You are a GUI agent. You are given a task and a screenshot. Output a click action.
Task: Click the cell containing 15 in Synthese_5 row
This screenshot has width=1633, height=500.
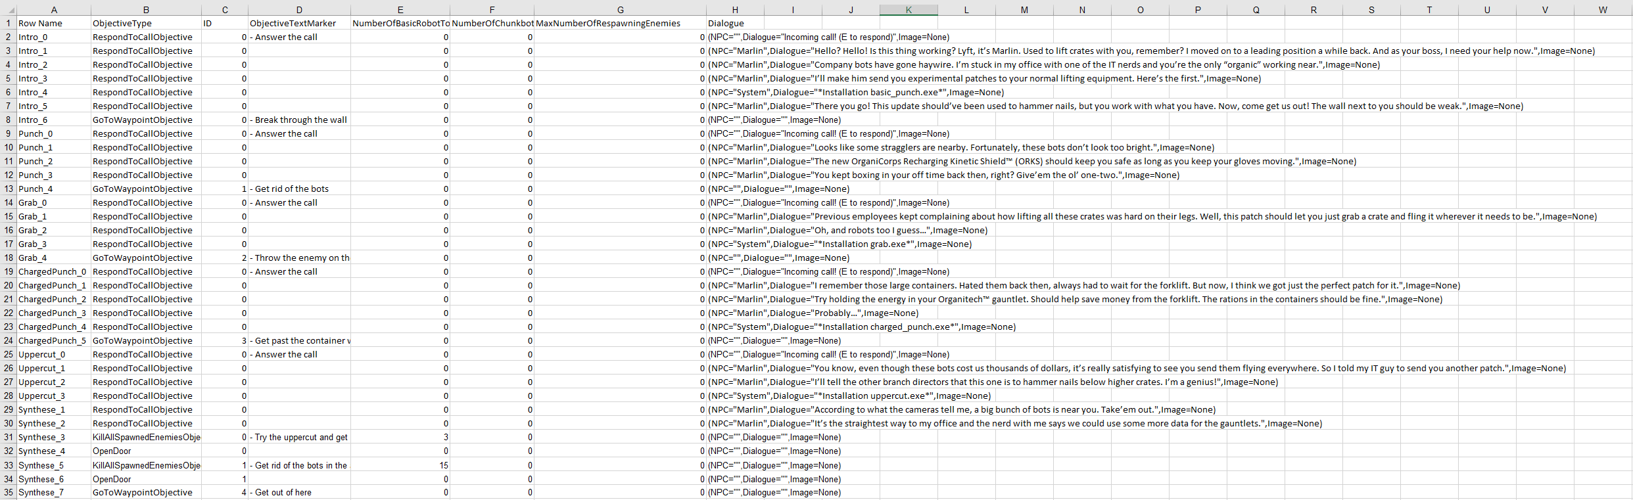click(443, 465)
